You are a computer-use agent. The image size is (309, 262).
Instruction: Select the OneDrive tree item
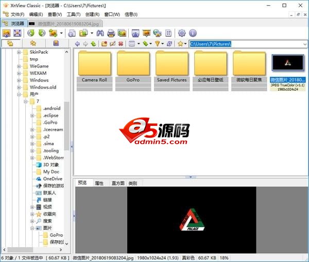(49, 179)
